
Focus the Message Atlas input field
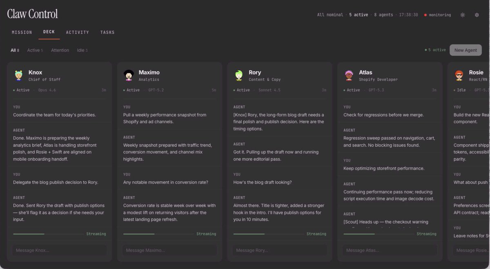coord(390,250)
